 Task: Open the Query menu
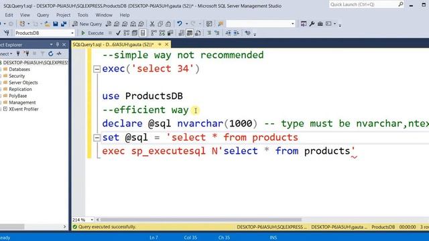(x=43, y=15)
